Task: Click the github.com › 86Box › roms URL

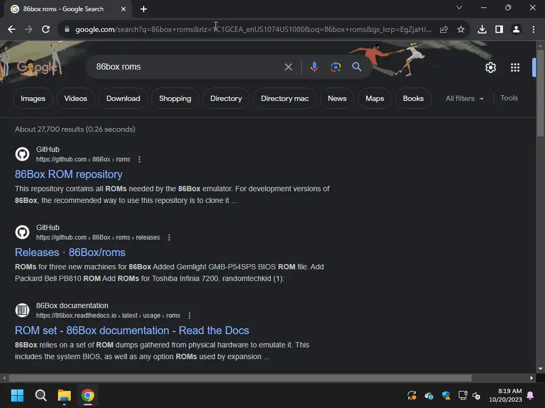Action: [x=83, y=159]
